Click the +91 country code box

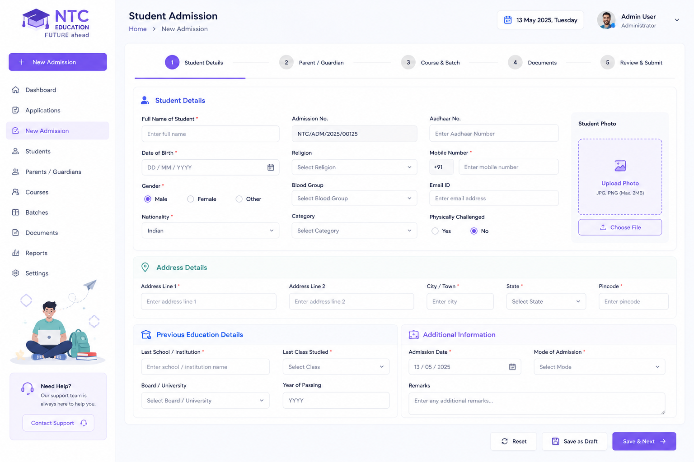441,167
